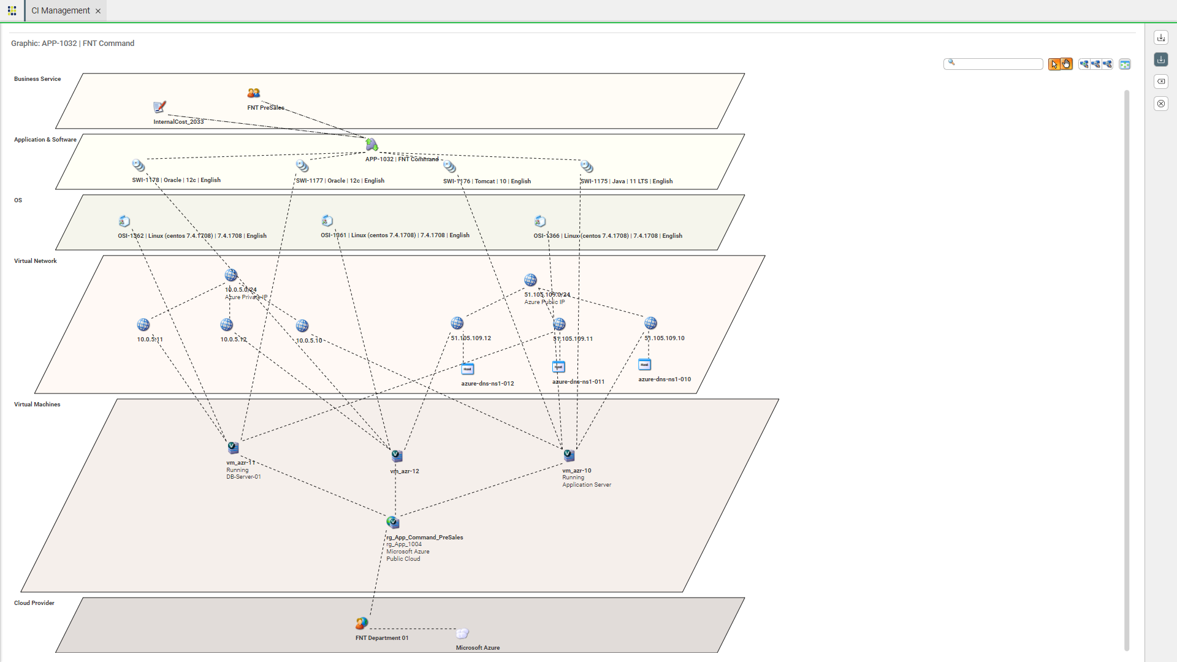Click the save and close sidebar button
The height and width of the screenshot is (662, 1177).
point(1161,37)
